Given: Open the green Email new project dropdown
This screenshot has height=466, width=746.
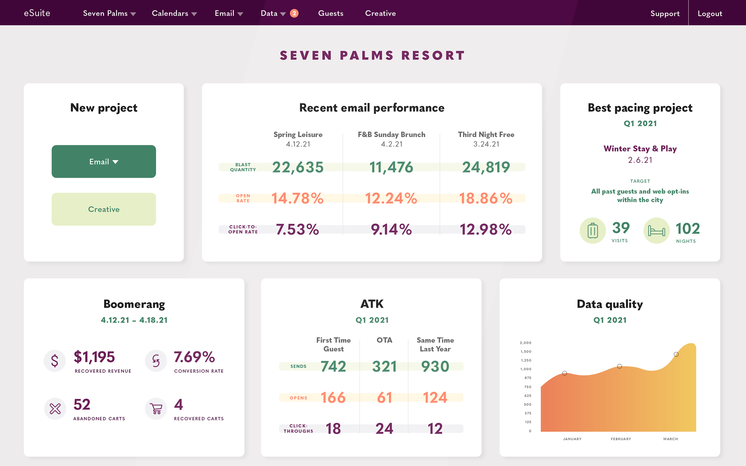Looking at the screenshot, I should 104,162.
